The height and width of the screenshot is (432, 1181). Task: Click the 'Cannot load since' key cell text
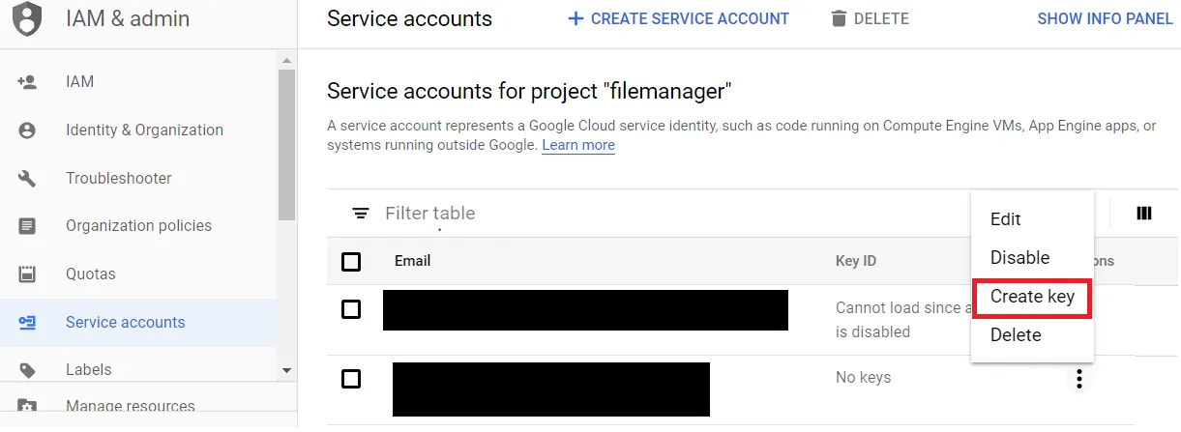[x=902, y=320]
